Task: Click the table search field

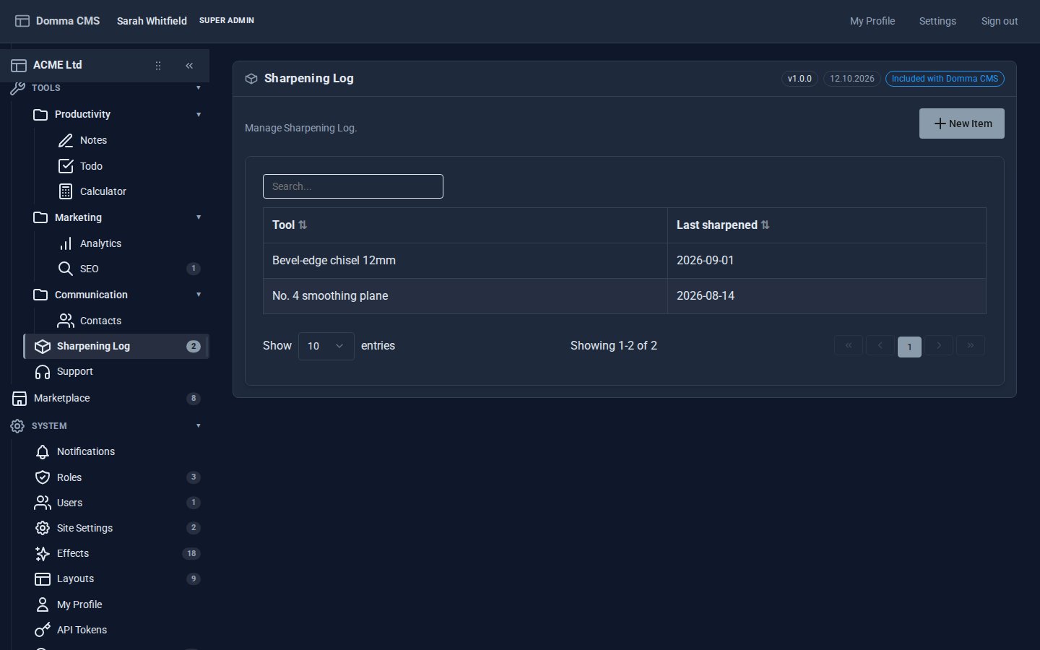Action: [353, 186]
